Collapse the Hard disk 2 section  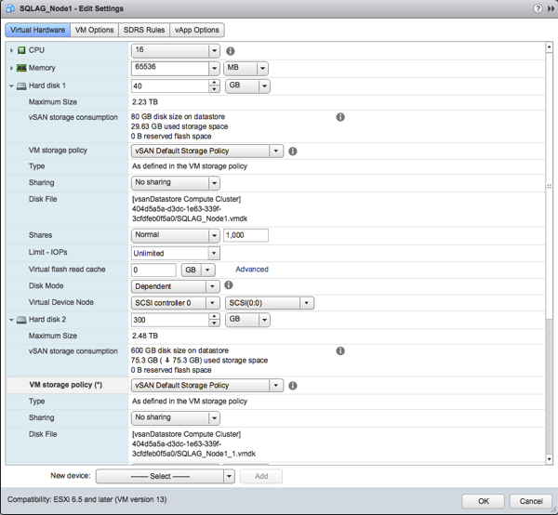coord(12,320)
